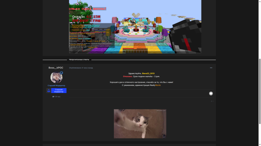The height and width of the screenshot is (146, 261).
Task: Click the blue Старший модератор rank badge
Action: 56,91
